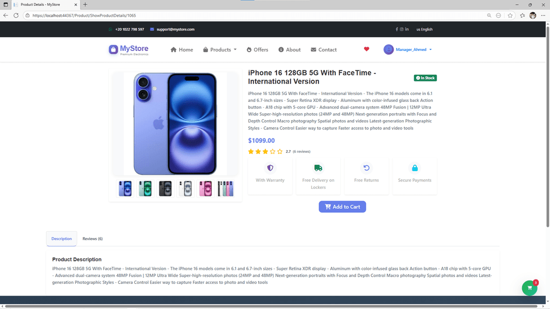Select the pink iPhone thumbnail
This screenshot has width=550, height=309.
(205, 188)
